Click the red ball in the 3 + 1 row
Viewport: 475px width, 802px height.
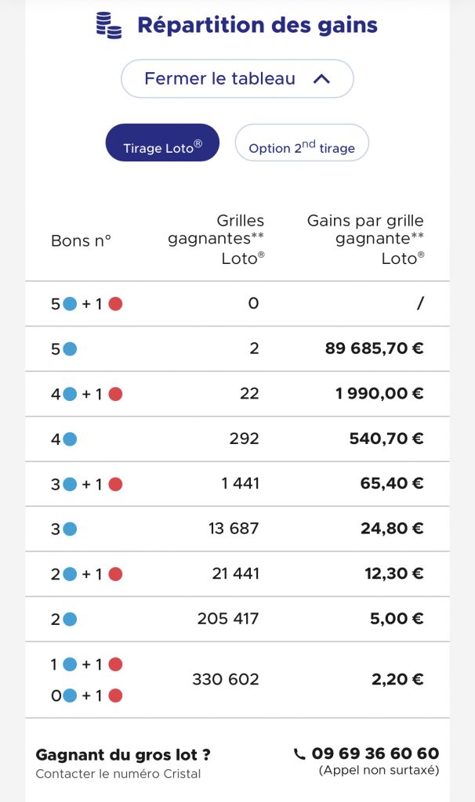click(x=116, y=484)
